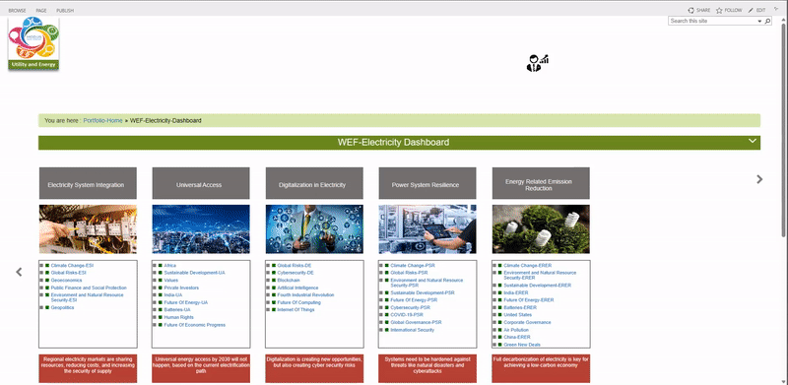The width and height of the screenshot is (788, 385).
Task: Click the person with chart icon
Action: 537,63
